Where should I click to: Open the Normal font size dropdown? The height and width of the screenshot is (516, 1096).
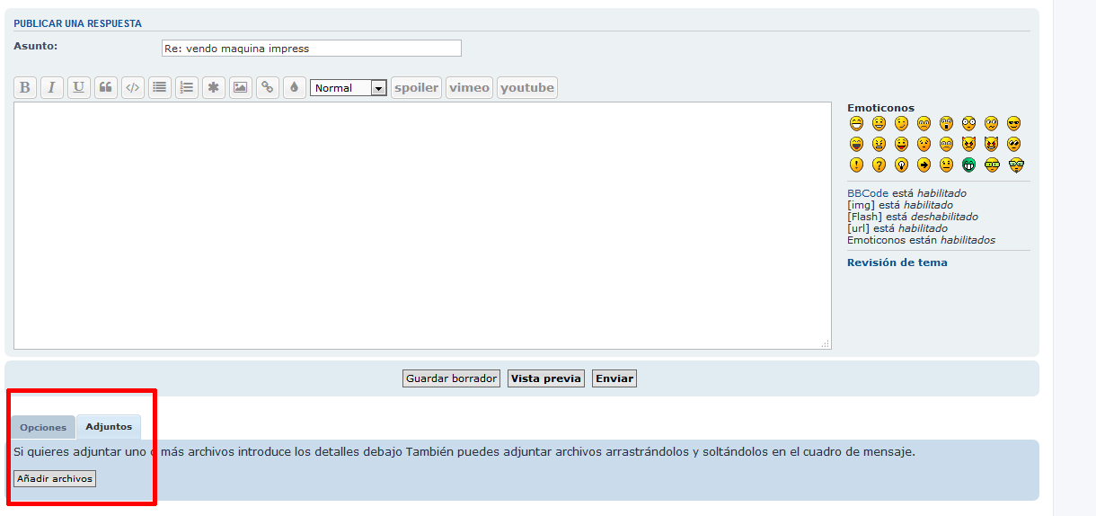coord(348,88)
